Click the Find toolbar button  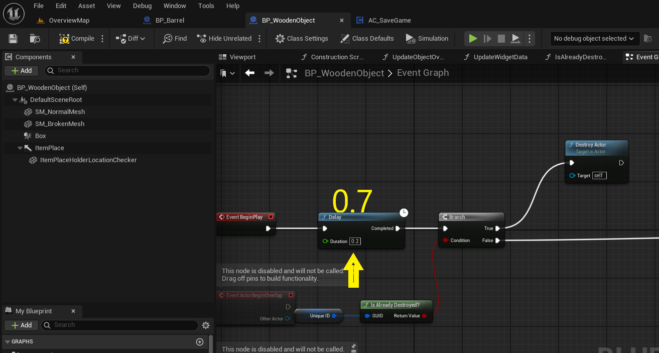(175, 39)
